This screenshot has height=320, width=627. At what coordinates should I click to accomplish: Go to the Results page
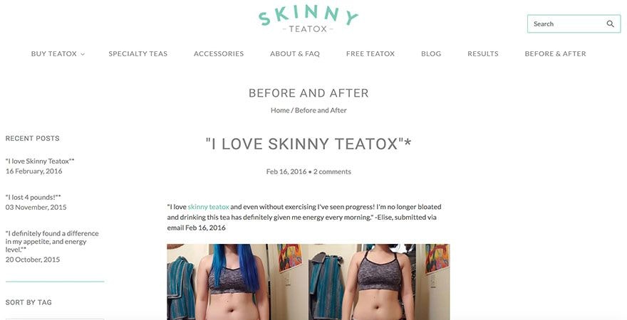pos(482,54)
